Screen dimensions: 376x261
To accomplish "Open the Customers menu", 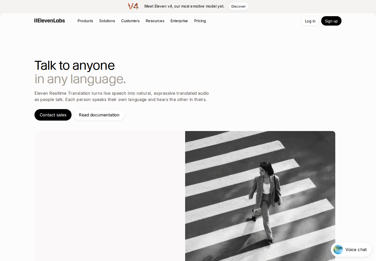I will [x=130, y=21].
